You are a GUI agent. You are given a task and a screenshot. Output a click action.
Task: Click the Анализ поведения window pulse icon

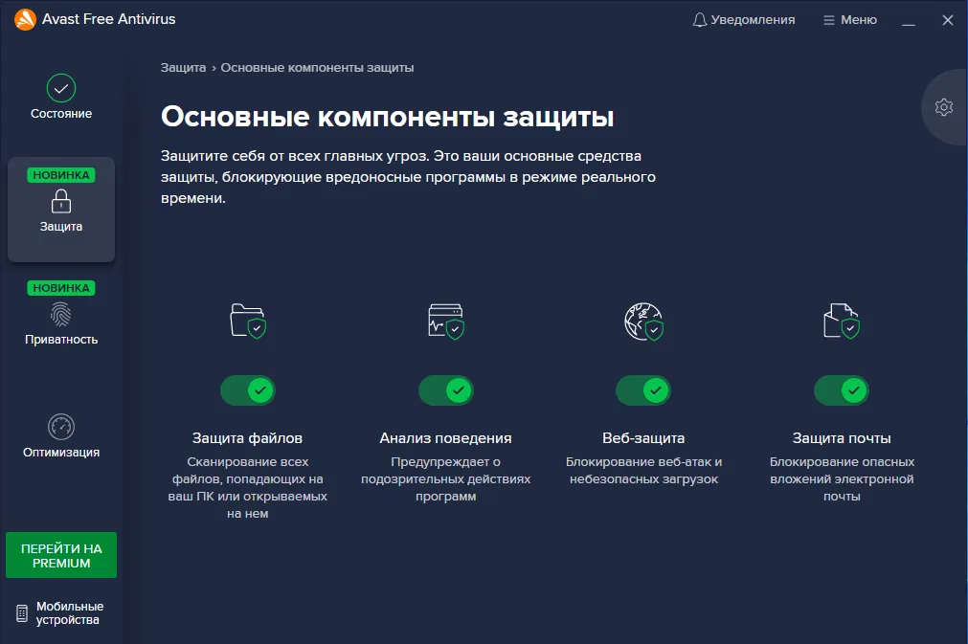click(x=446, y=321)
